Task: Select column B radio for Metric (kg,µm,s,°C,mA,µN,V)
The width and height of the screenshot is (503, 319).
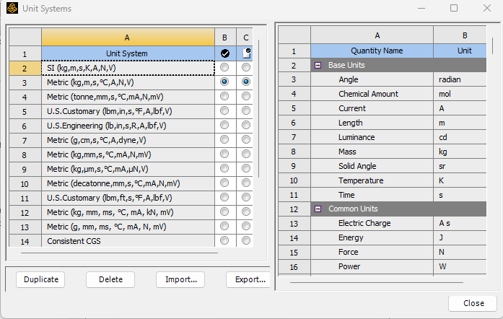Action: tap(224, 168)
